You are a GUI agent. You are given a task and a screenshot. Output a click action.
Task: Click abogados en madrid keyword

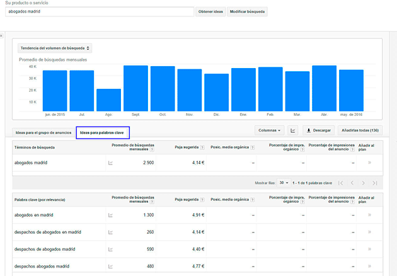click(33, 215)
